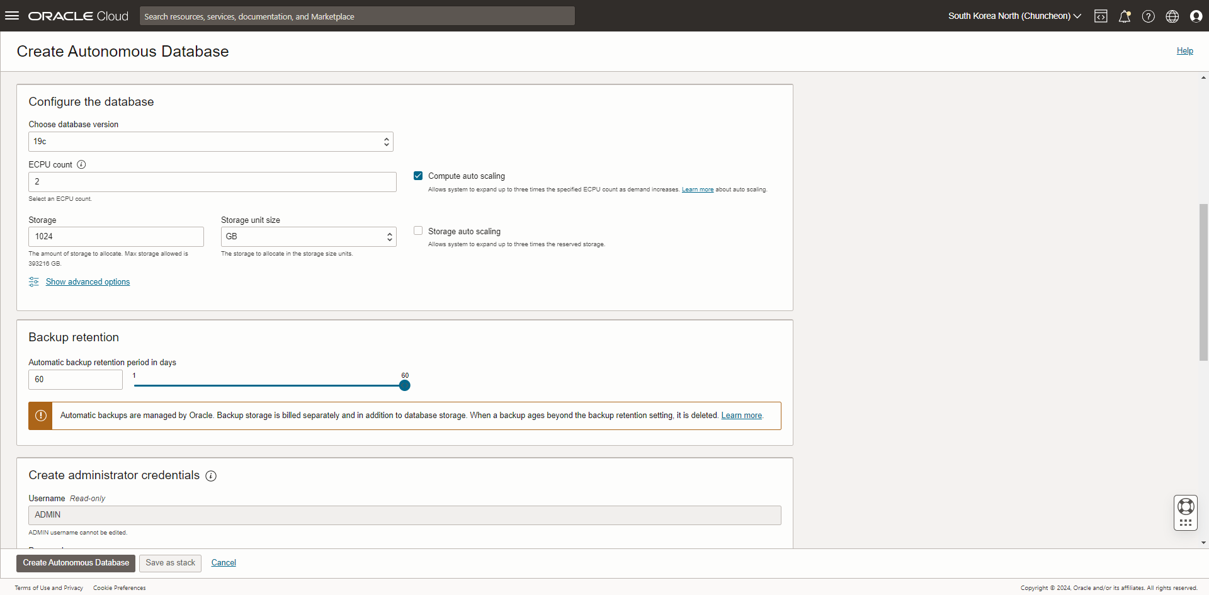
Task: Click the backup warning exclamation icon
Action: pos(40,416)
